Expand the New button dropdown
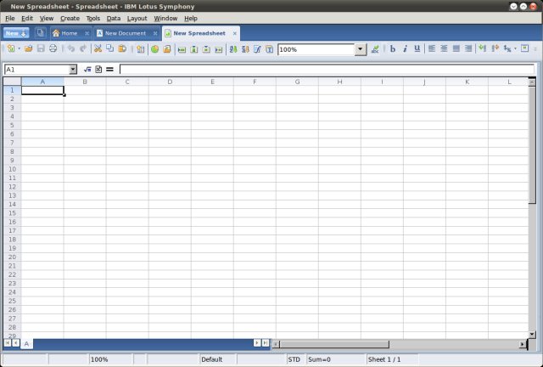Screen dimensions: 543x367 [25, 33]
